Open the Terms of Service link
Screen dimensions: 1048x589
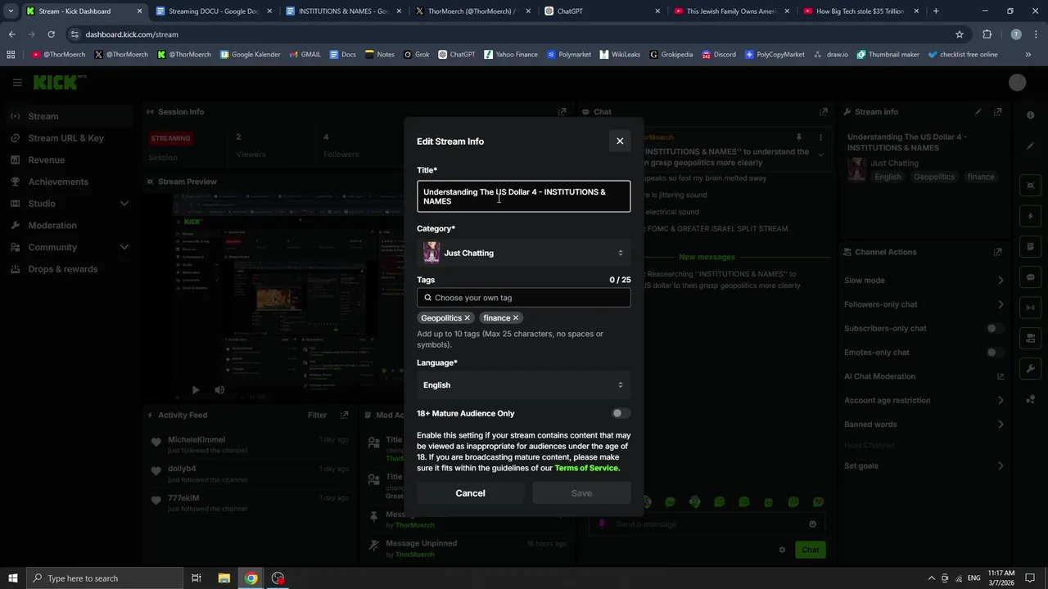[x=586, y=469]
